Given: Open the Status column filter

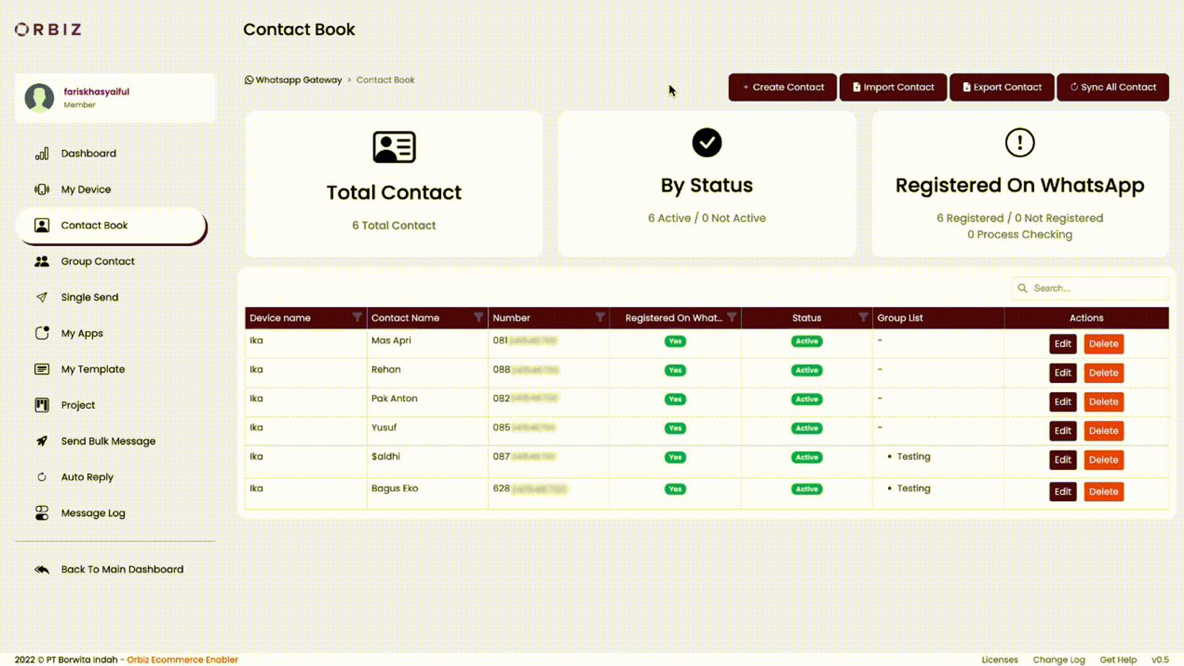Looking at the screenshot, I should pos(863,317).
